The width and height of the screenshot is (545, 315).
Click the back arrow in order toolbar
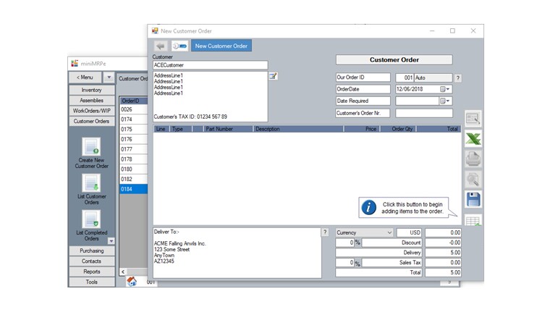pos(161,46)
